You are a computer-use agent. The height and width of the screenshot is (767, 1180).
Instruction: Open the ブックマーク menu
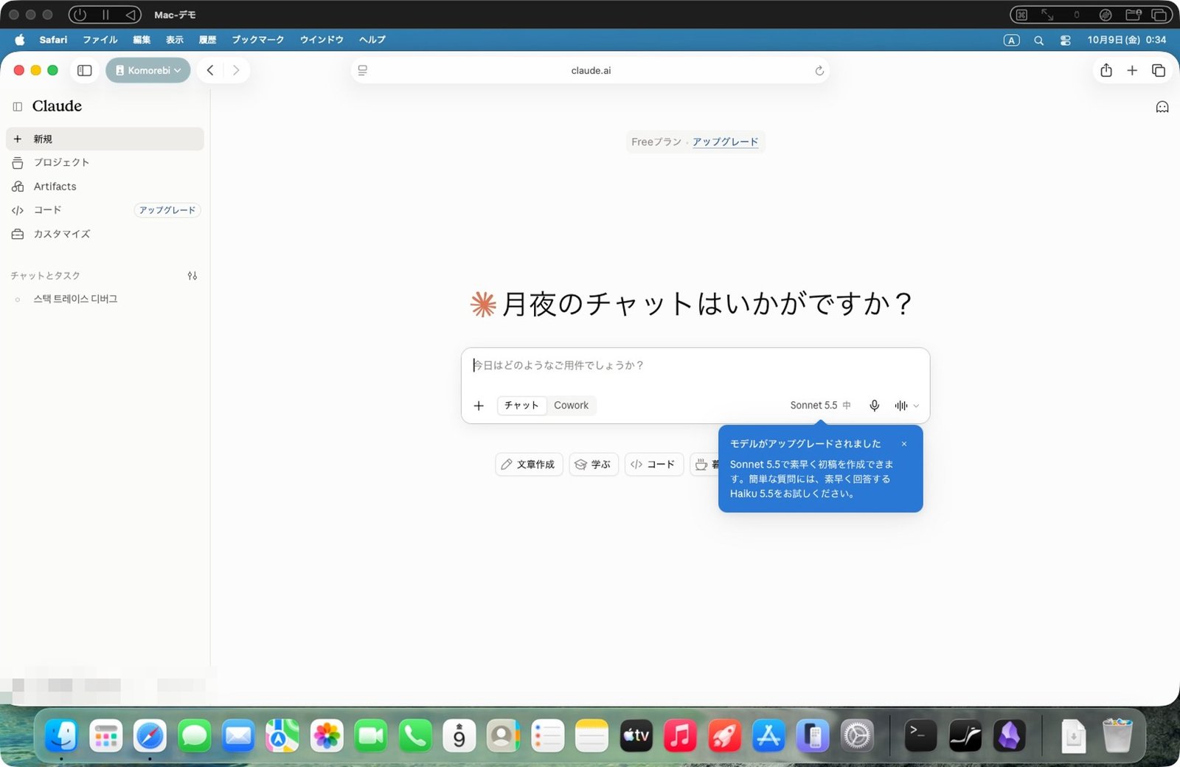tap(258, 40)
